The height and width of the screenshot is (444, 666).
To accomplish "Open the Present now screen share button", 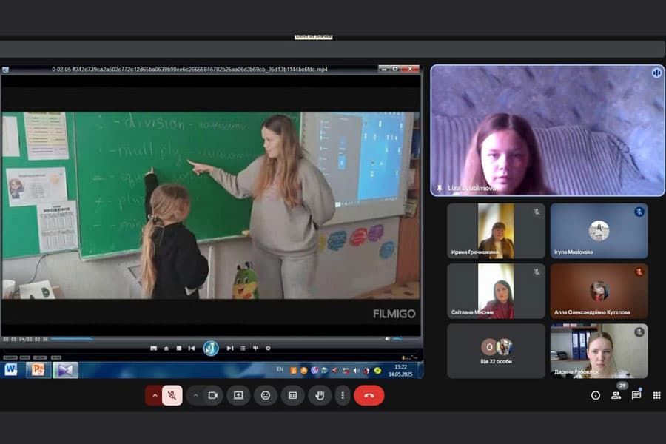I will (238, 396).
